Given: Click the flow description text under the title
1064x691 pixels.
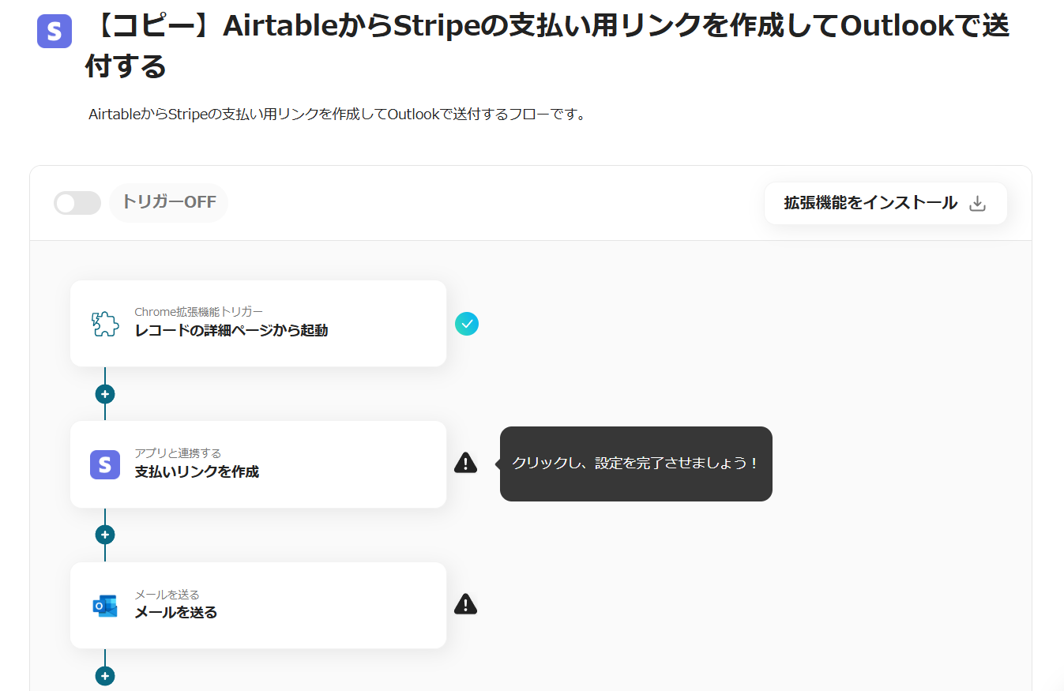Looking at the screenshot, I should tap(337, 115).
